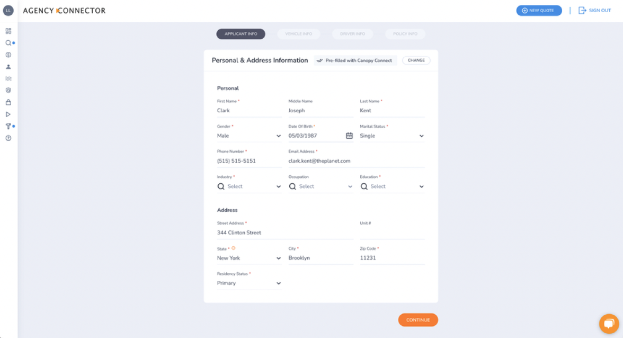The height and width of the screenshot is (338, 623).
Task: Select the search icon with notification dot
Action: tap(8, 43)
